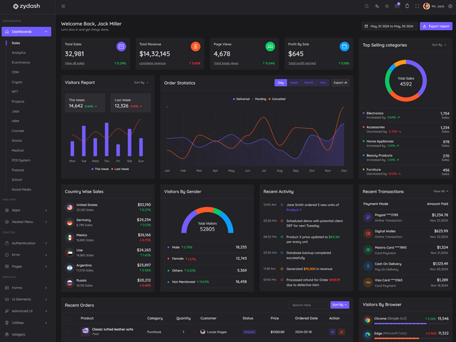Open the settings gear icon
The image size is (456, 342).
(x=450, y=6)
